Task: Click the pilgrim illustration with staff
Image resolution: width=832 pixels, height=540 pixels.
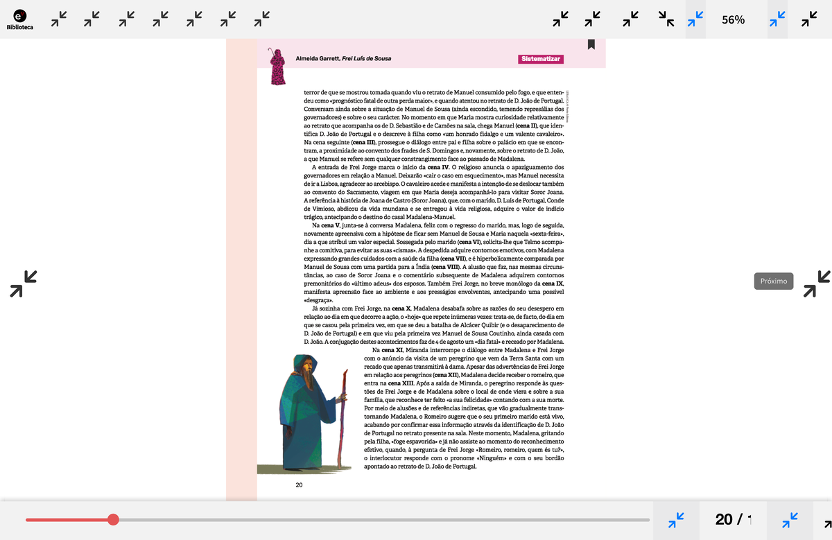Action: 312,412
